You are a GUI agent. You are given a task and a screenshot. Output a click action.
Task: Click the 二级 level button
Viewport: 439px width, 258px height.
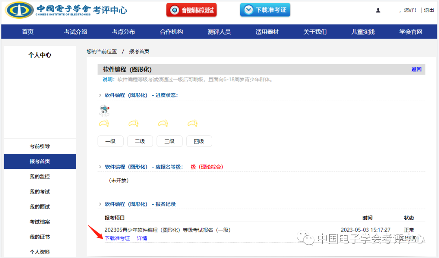140,141
